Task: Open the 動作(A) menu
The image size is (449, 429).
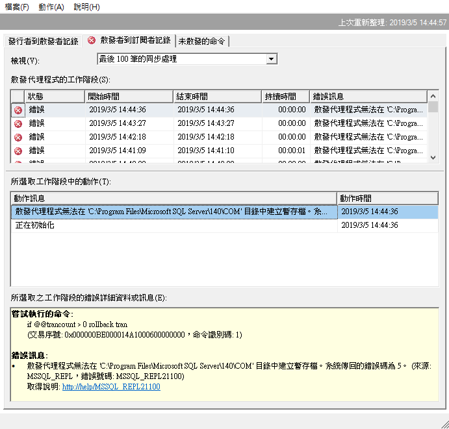Action: click(x=51, y=7)
